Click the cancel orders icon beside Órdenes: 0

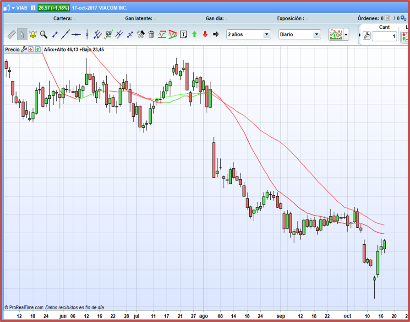(x=388, y=18)
